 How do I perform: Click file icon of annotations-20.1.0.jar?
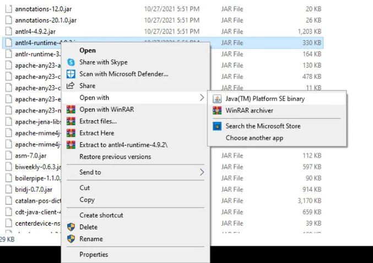[9, 20]
